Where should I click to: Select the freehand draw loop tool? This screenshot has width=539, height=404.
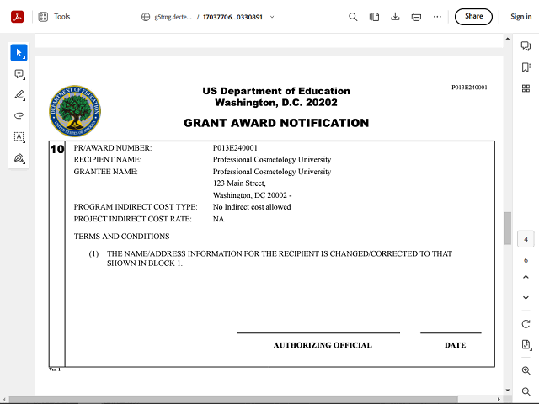19,116
